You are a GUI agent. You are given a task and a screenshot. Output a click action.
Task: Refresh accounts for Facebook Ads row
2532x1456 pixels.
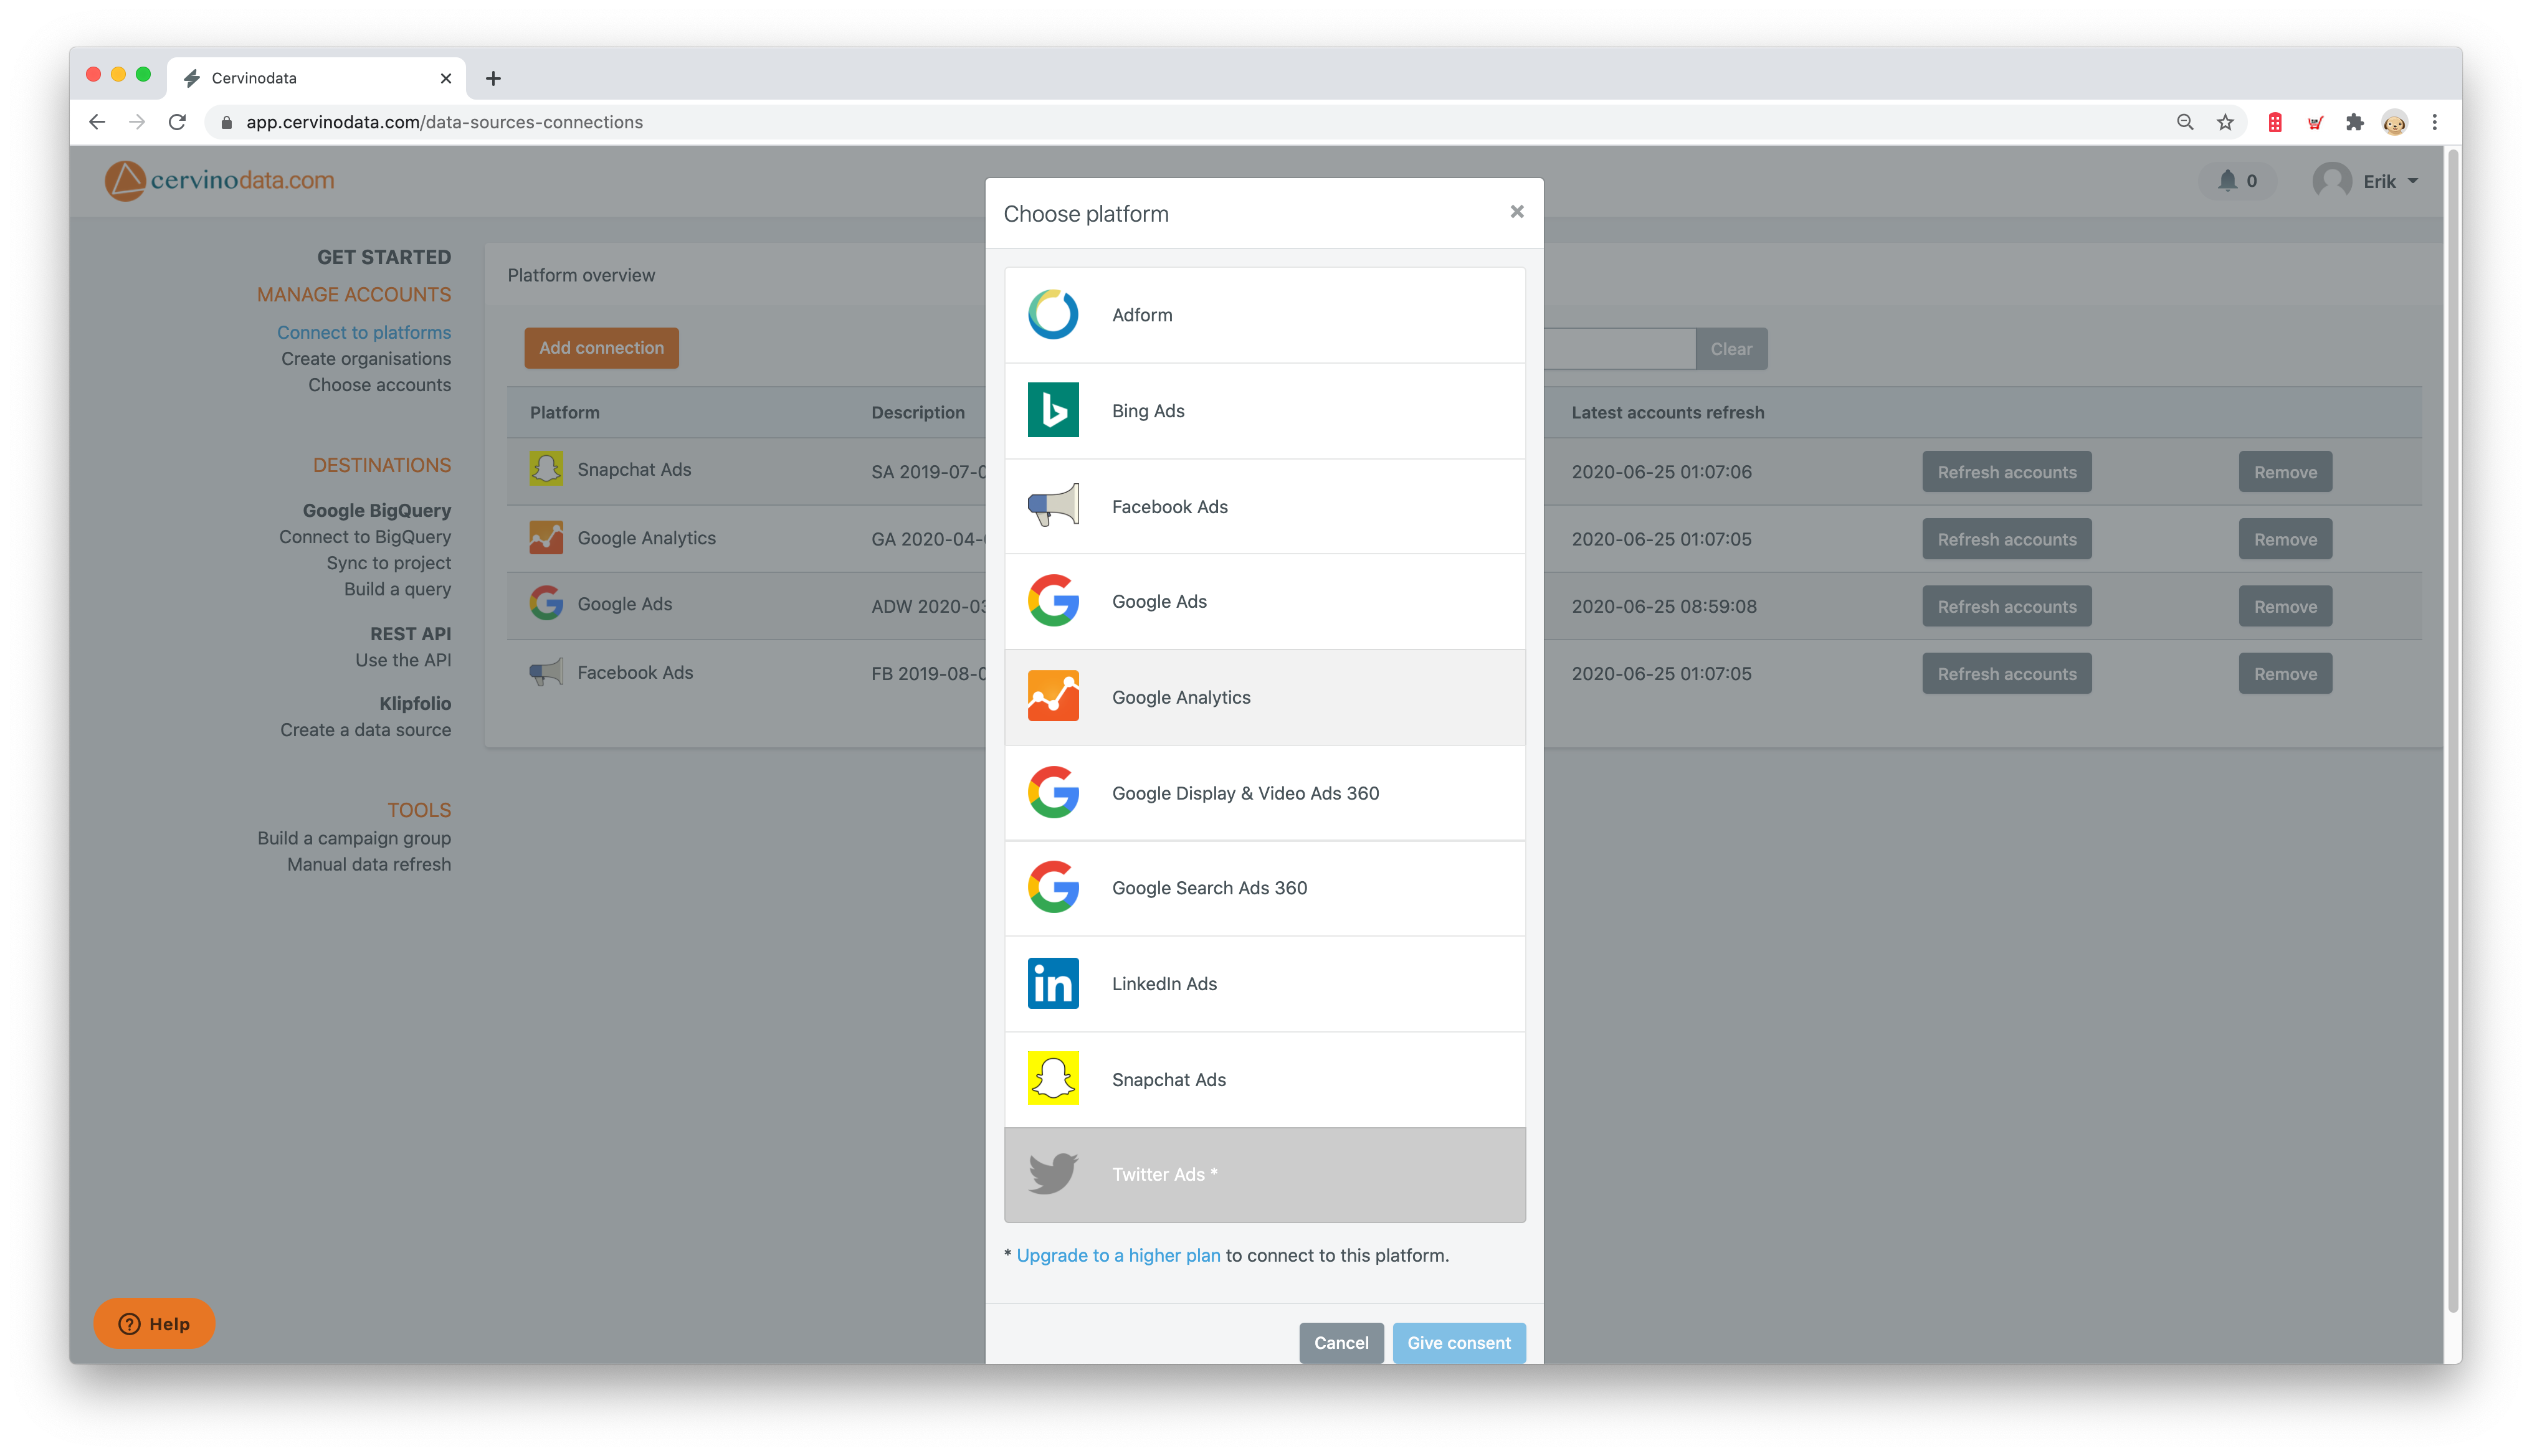point(2006,674)
